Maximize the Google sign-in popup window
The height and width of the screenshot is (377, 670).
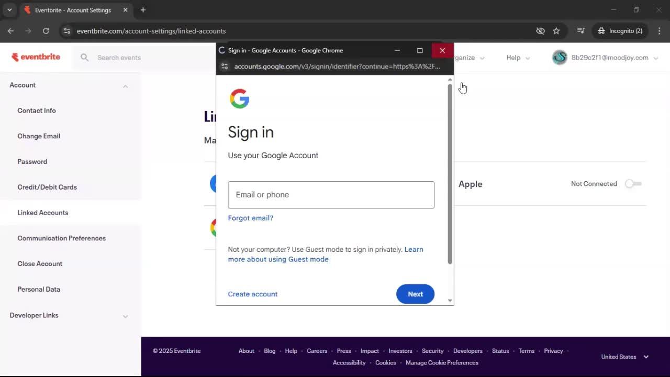[x=420, y=50]
